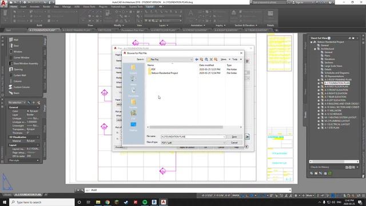366x206 pixels.
Task: Open Revit from the Windows taskbar
Action: point(154,202)
